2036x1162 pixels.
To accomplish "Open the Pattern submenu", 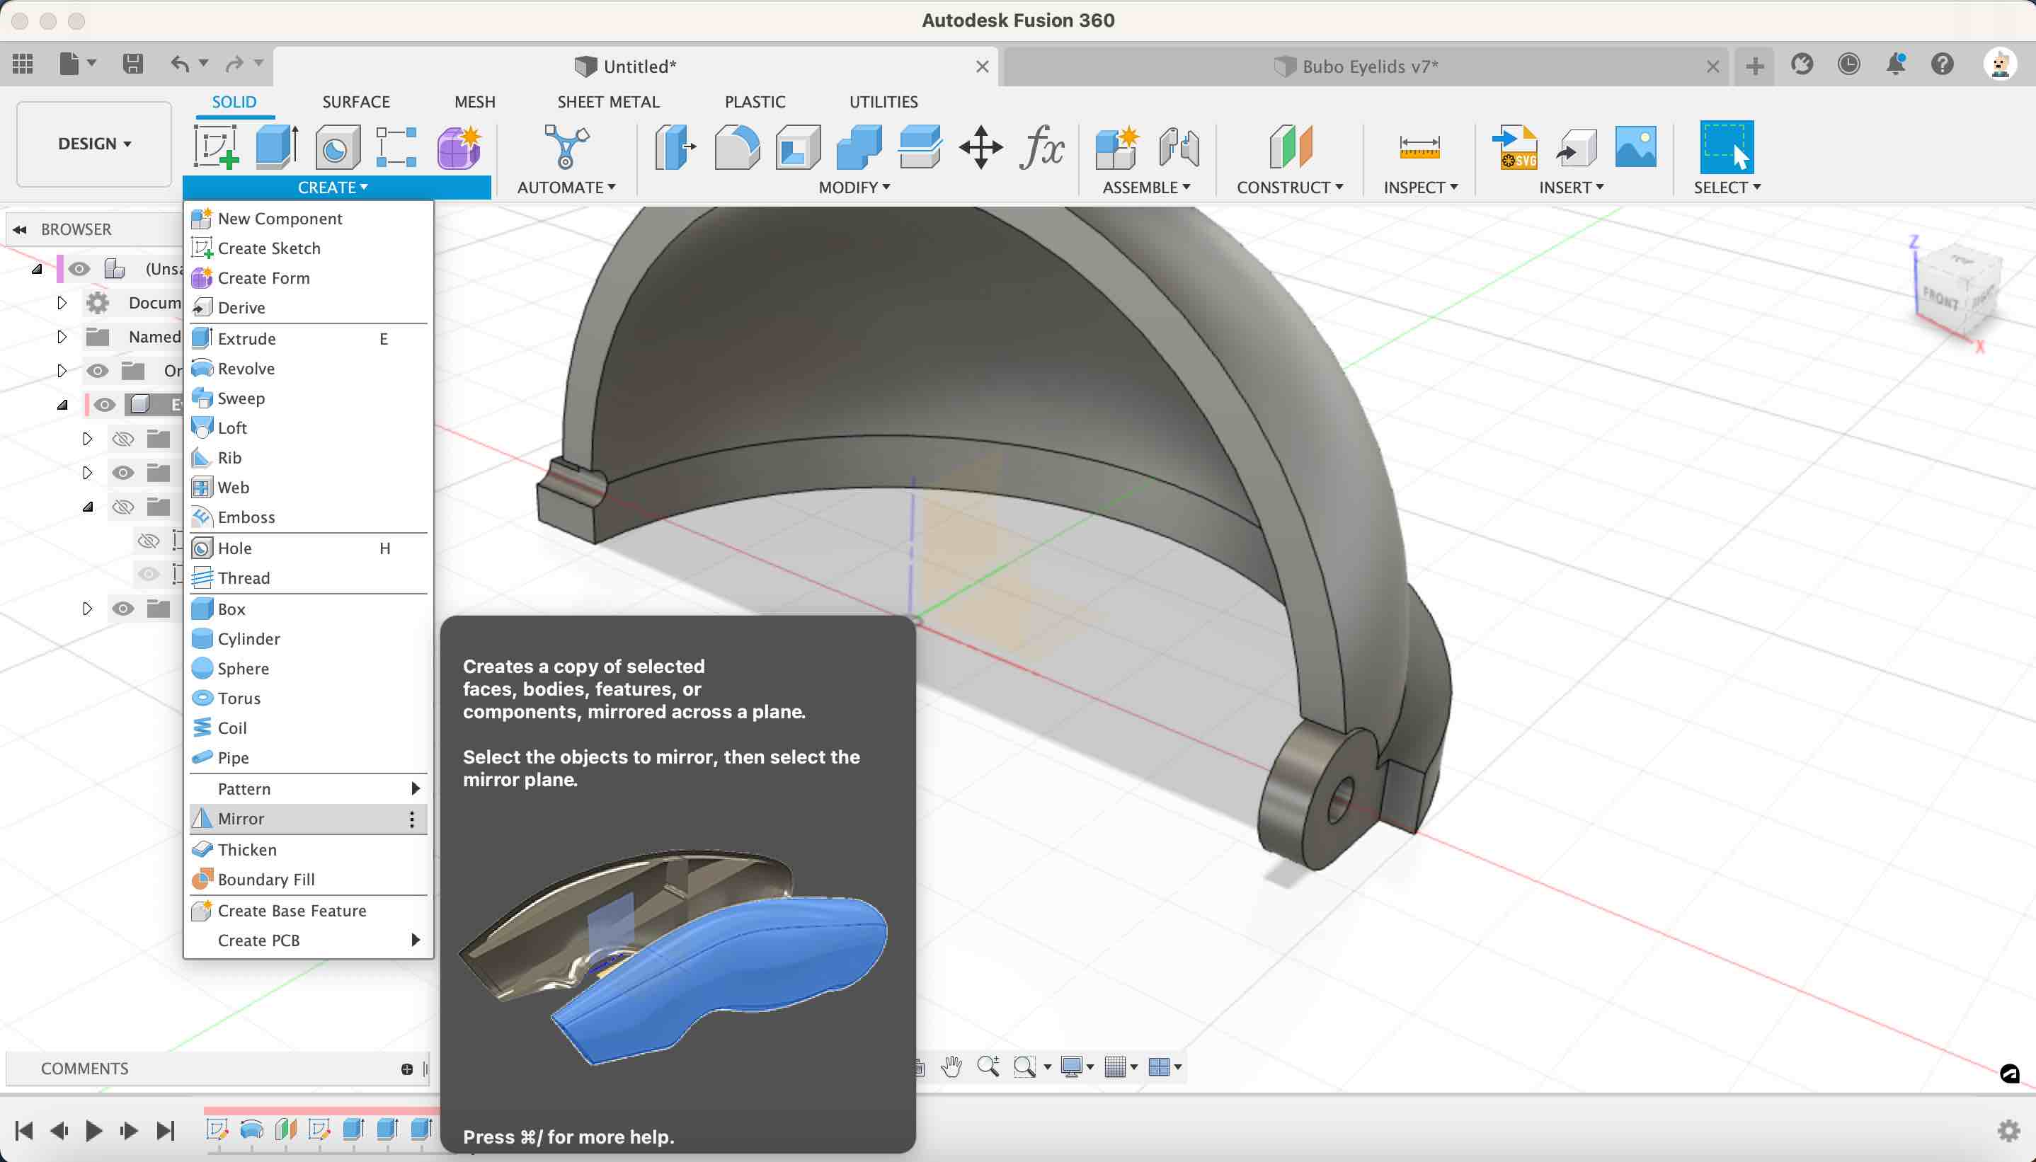I will pos(308,788).
